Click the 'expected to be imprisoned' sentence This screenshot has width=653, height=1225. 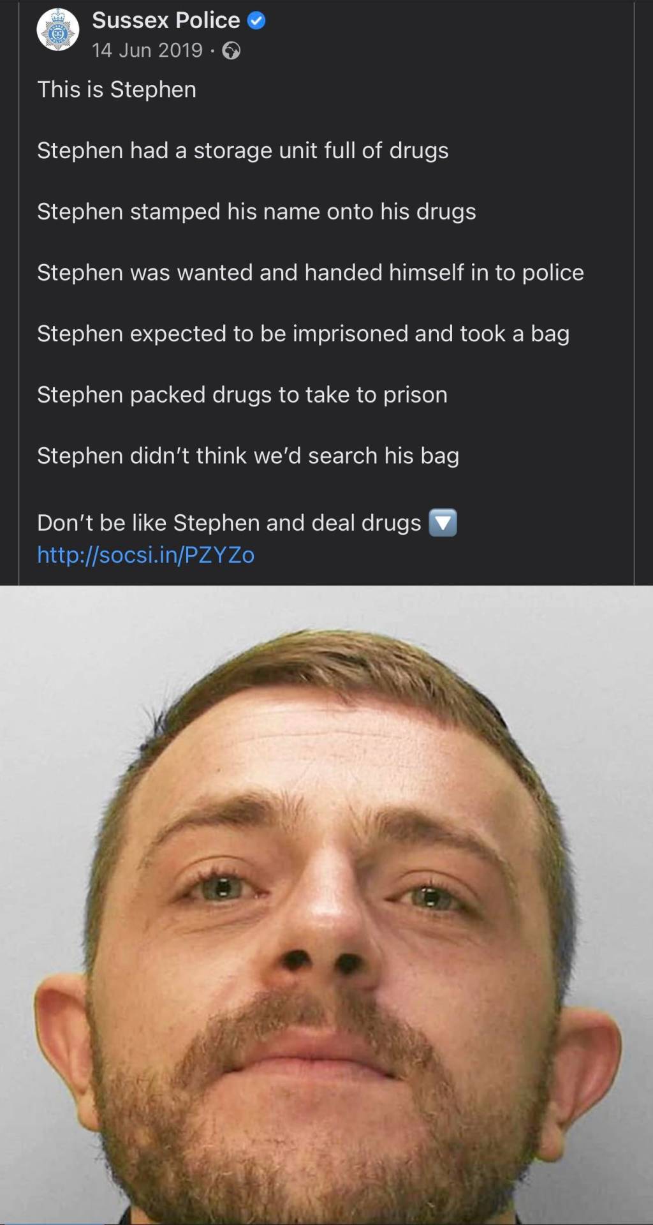[304, 334]
